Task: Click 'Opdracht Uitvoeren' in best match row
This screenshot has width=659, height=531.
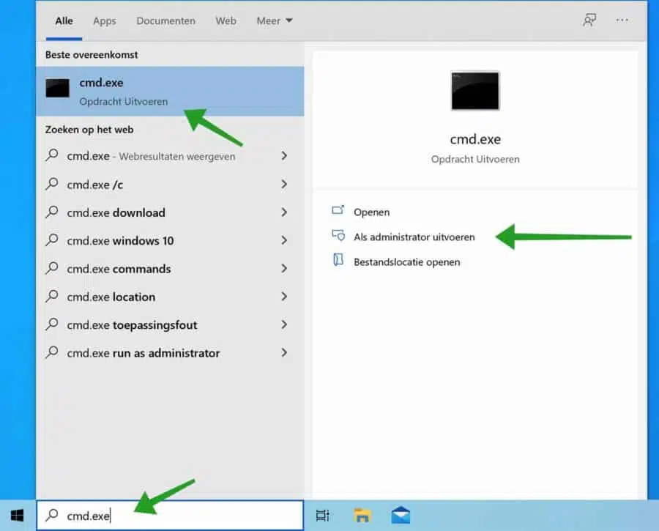Action: coord(123,101)
